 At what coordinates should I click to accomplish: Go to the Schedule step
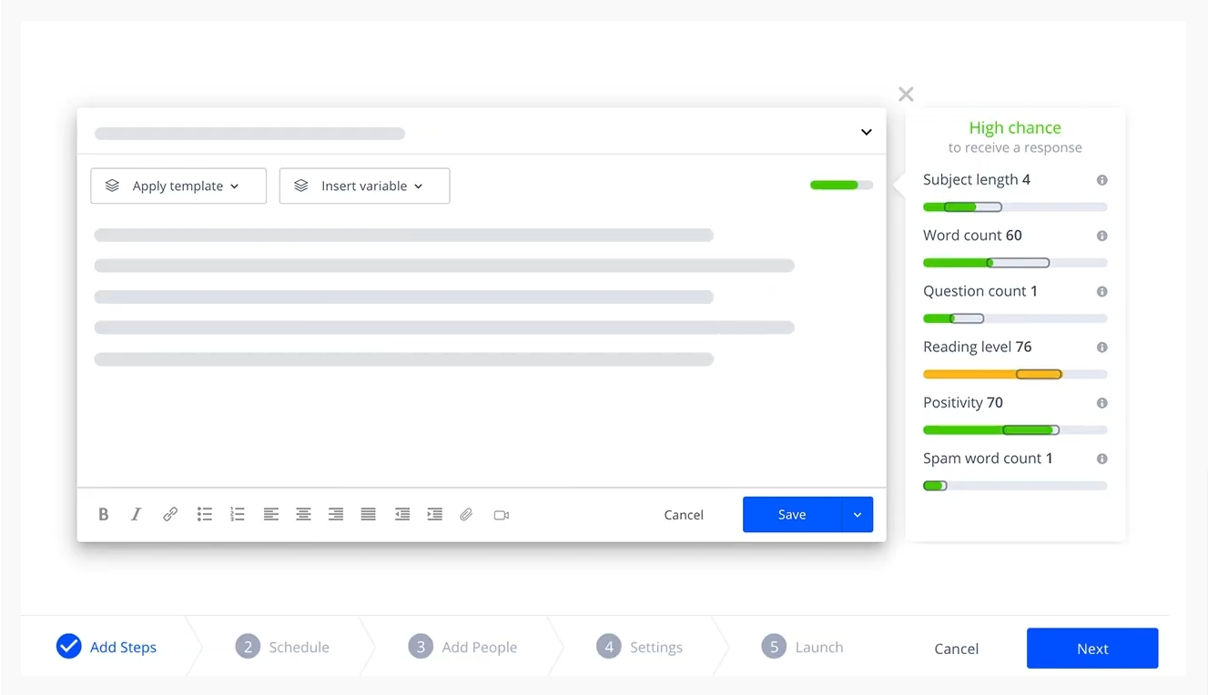tap(282, 648)
